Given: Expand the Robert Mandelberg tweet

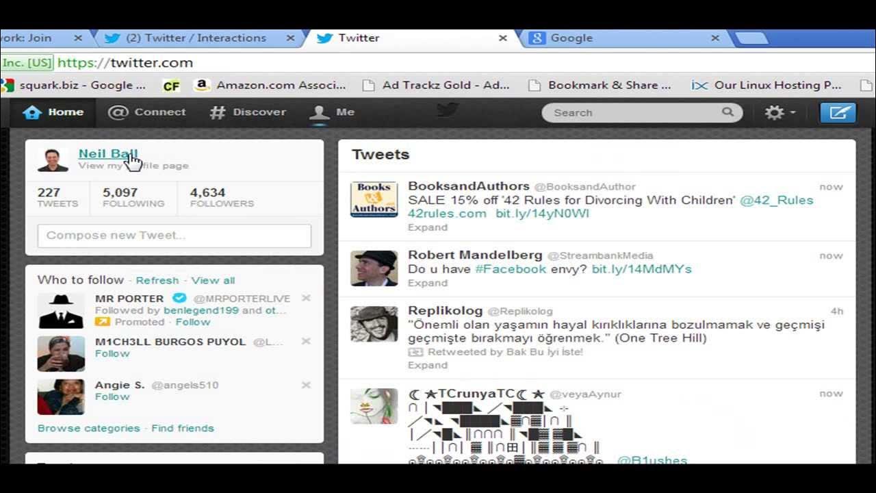Looking at the screenshot, I should (428, 283).
